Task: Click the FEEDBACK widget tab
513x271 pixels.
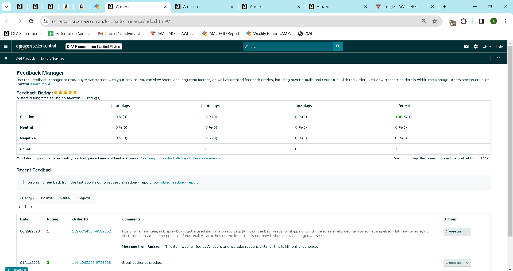Action: click(15, 270)
